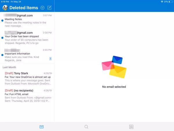Image resolution: width=174 pixels, height=131 pixels.
Task: Click the unread dot beside Meeting Notes
Action: coord(2,20)
